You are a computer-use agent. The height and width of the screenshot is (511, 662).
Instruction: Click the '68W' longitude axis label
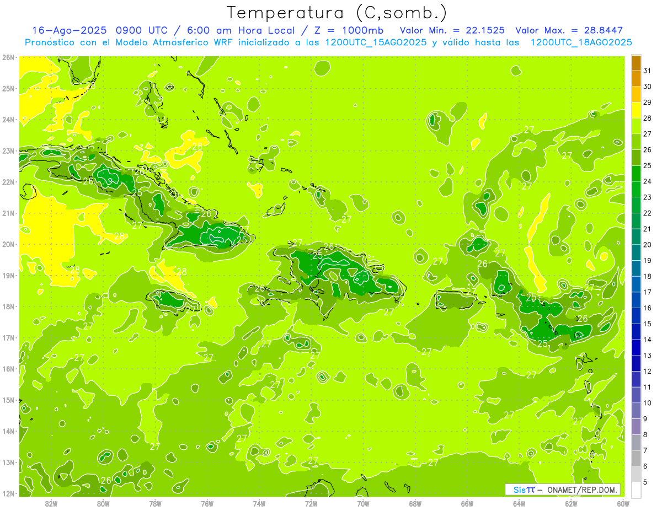[x=415, y=504]
